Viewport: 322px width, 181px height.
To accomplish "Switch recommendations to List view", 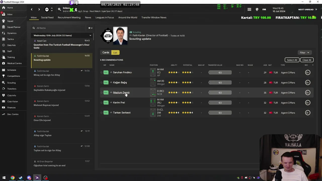I will [x=115, y=53].
